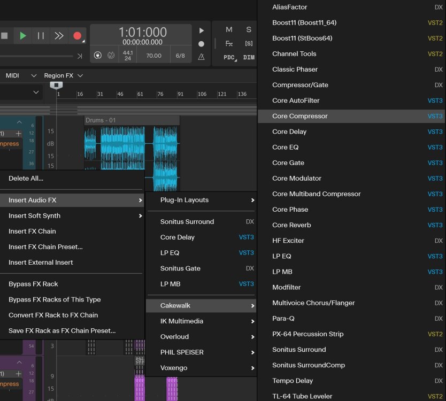Click Save FX Rack as FX Chain Preset...

pyautogui.click(x=72, y=331)
